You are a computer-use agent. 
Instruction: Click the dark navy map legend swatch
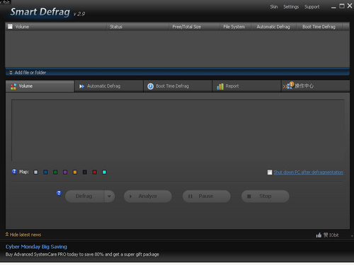[85, 172]
